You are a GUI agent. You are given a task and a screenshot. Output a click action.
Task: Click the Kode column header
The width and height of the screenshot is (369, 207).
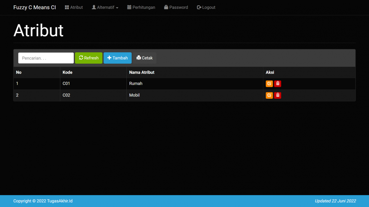(x=68, y=72)
